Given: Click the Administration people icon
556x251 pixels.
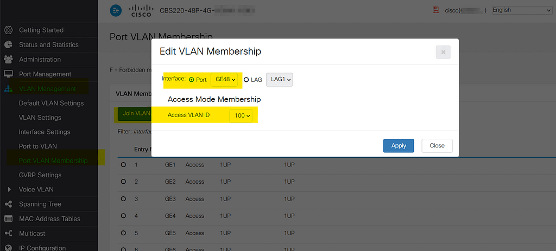Looking at the screenshot, I should [8, 59].
